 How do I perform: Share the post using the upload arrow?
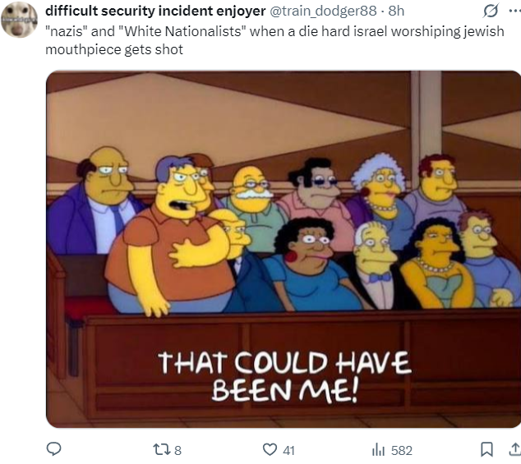tap(515, 449)
